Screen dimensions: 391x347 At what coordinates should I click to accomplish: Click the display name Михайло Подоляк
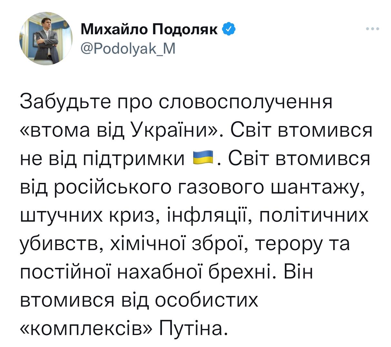coord(150,30)
